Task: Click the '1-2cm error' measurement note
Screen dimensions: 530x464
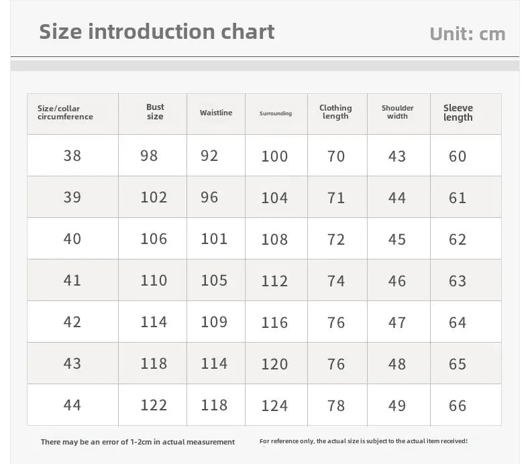Action: tap(138, 442)
